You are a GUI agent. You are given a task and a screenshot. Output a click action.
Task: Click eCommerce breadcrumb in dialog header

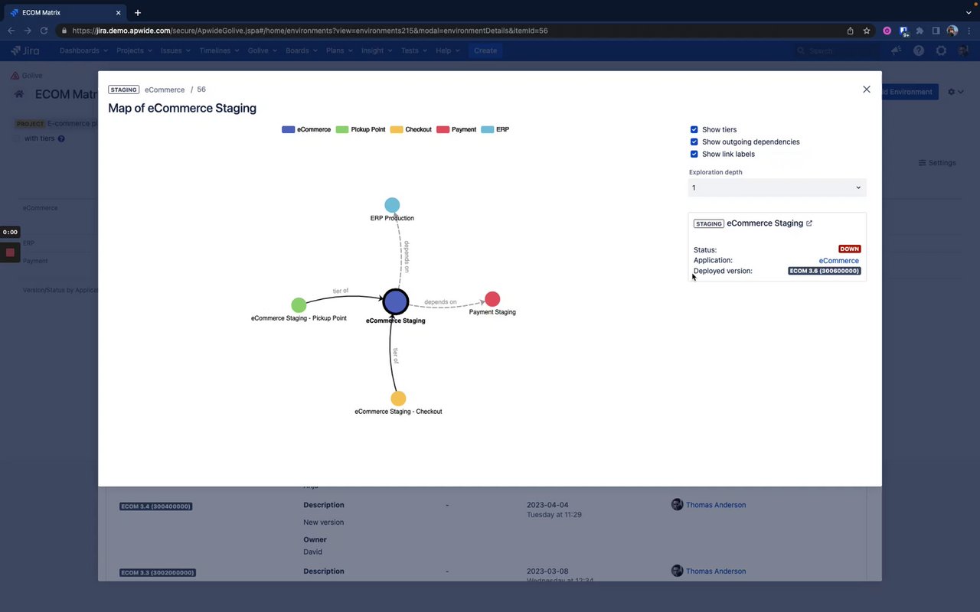point(165,90)
